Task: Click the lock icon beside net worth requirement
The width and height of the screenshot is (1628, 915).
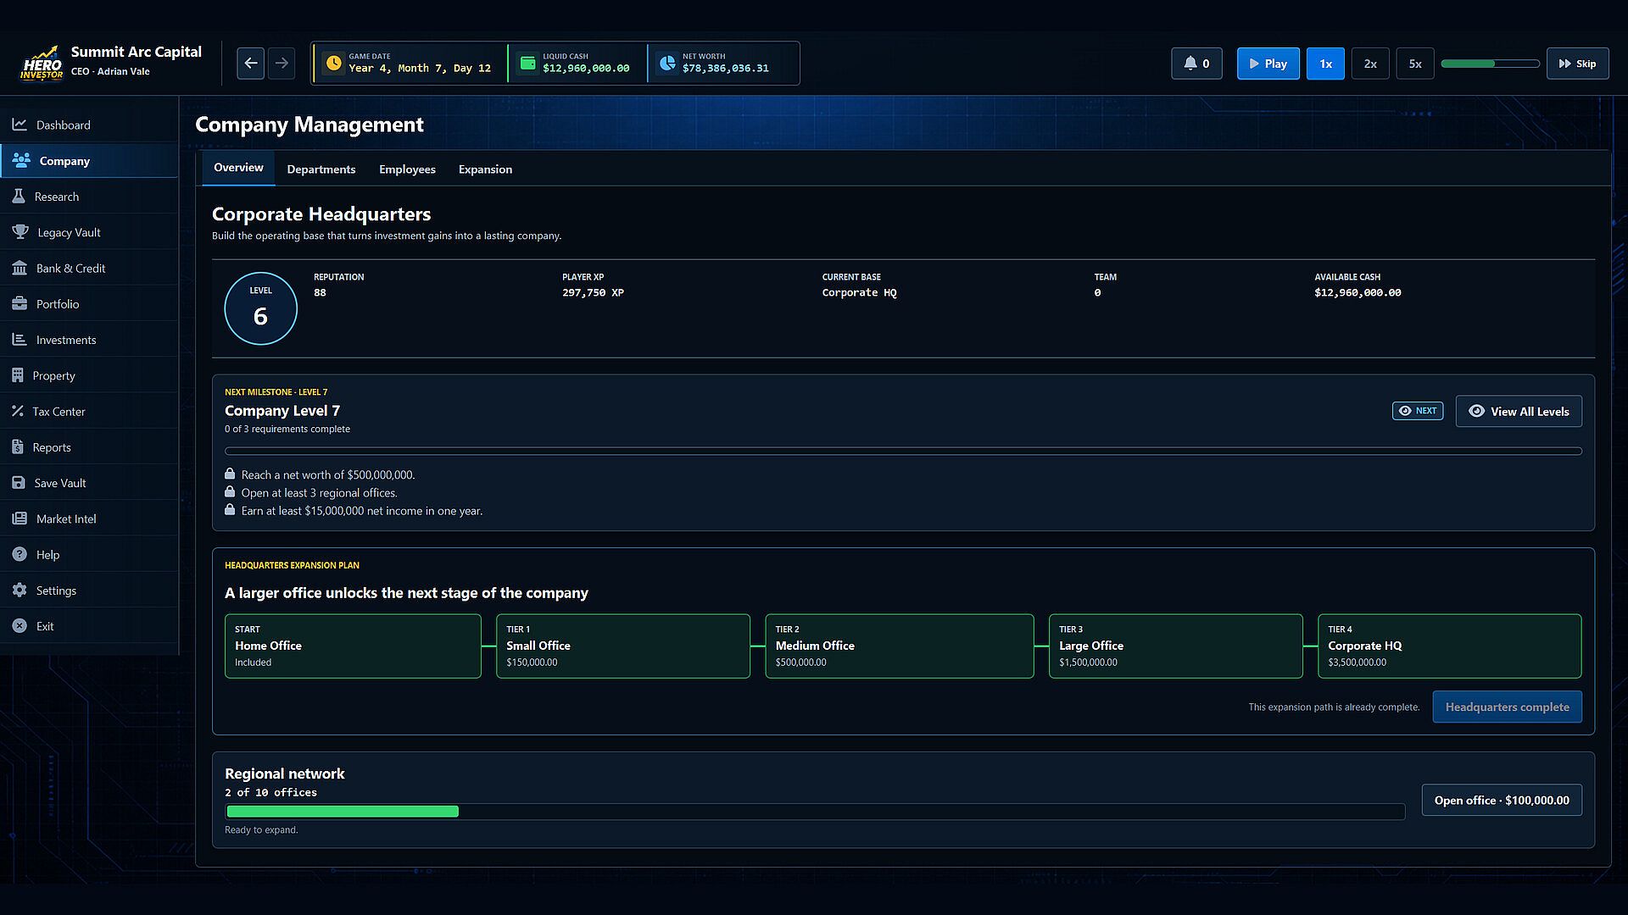Action: (x=230, y=474)
